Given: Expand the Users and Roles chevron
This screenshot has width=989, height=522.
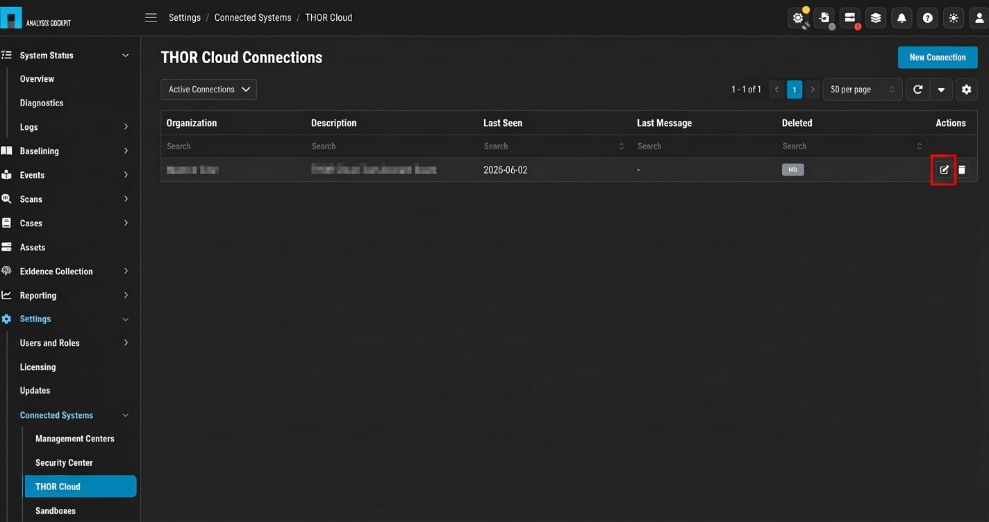Looking at the screenshot, I should coord(126,343).
